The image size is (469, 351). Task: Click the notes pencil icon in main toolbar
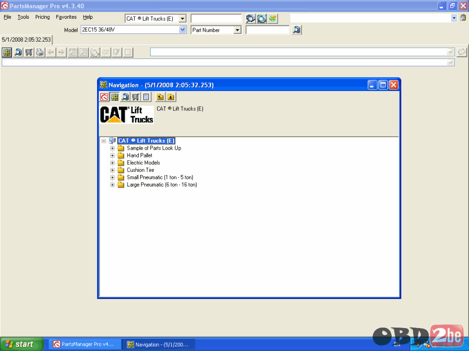point(116,52)
